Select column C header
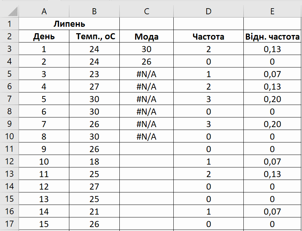This screenshot has width=302, height=231. [x=147, y=11]
